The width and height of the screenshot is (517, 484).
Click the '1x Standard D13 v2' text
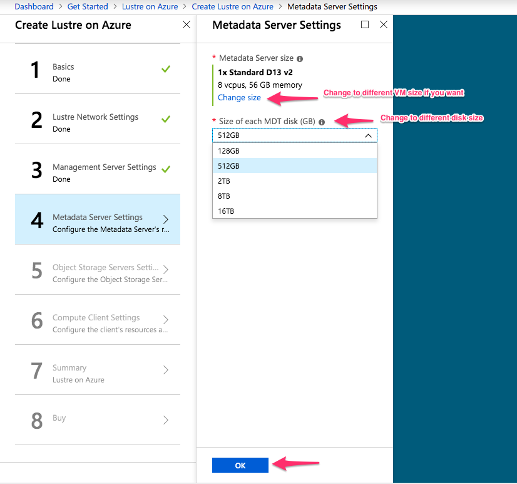point(255,72)
